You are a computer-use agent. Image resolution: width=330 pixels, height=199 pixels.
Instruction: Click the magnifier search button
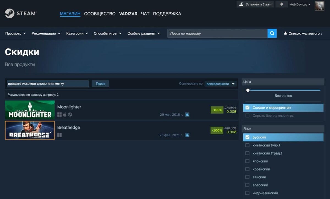272,33
